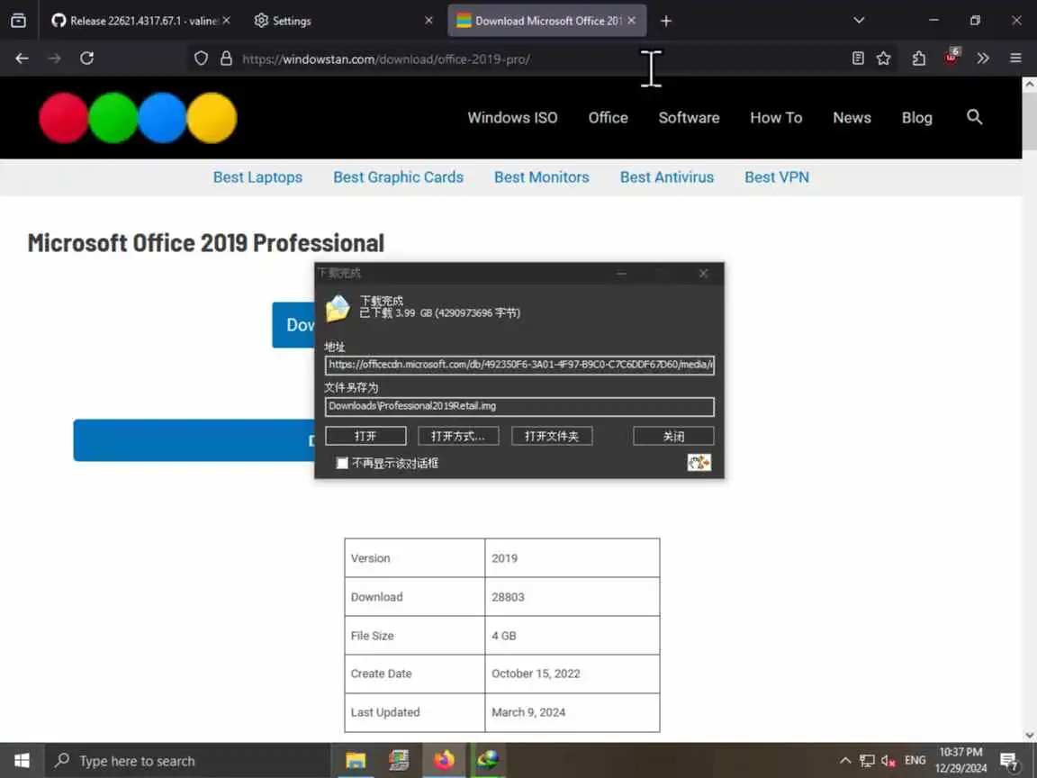
Task: Close the Download Microsoft Office tab
Action: tap(632, 21)
